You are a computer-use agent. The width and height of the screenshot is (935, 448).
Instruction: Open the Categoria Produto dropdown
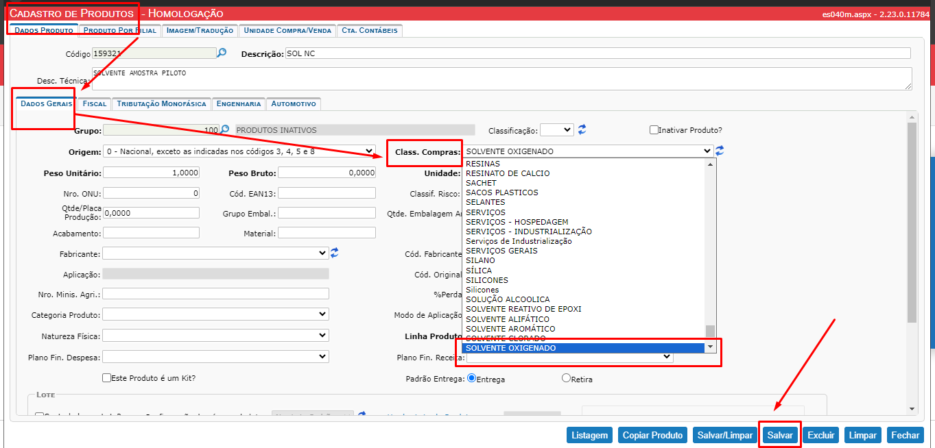tap(215, 314)
